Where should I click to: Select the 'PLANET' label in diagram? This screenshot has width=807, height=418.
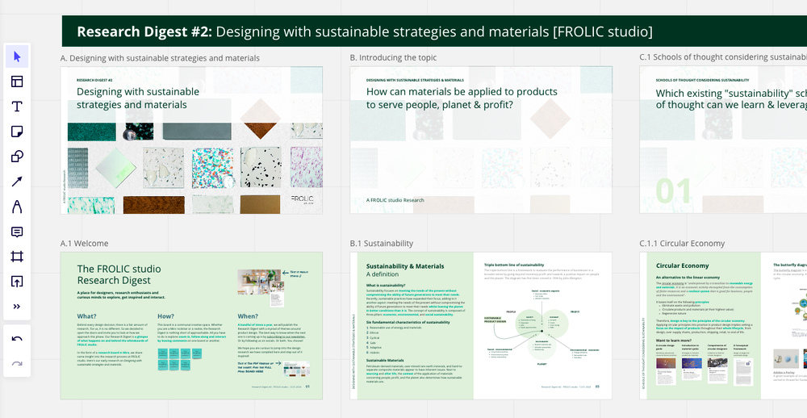[x=541, y=365]
